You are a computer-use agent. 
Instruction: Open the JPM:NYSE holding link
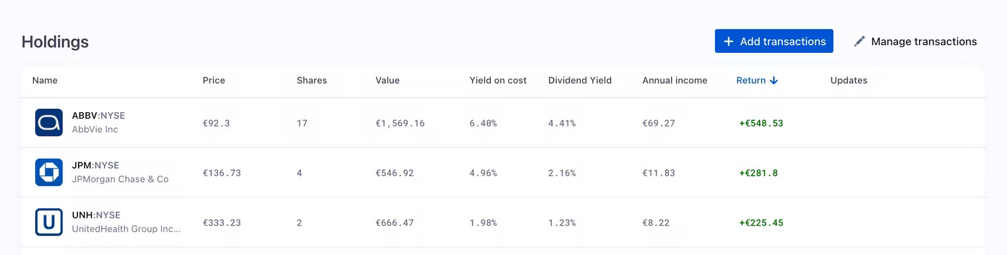pos(95,166)
